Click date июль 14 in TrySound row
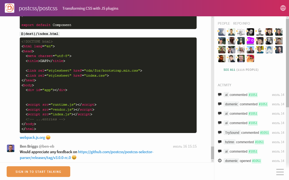 (278, 132)
